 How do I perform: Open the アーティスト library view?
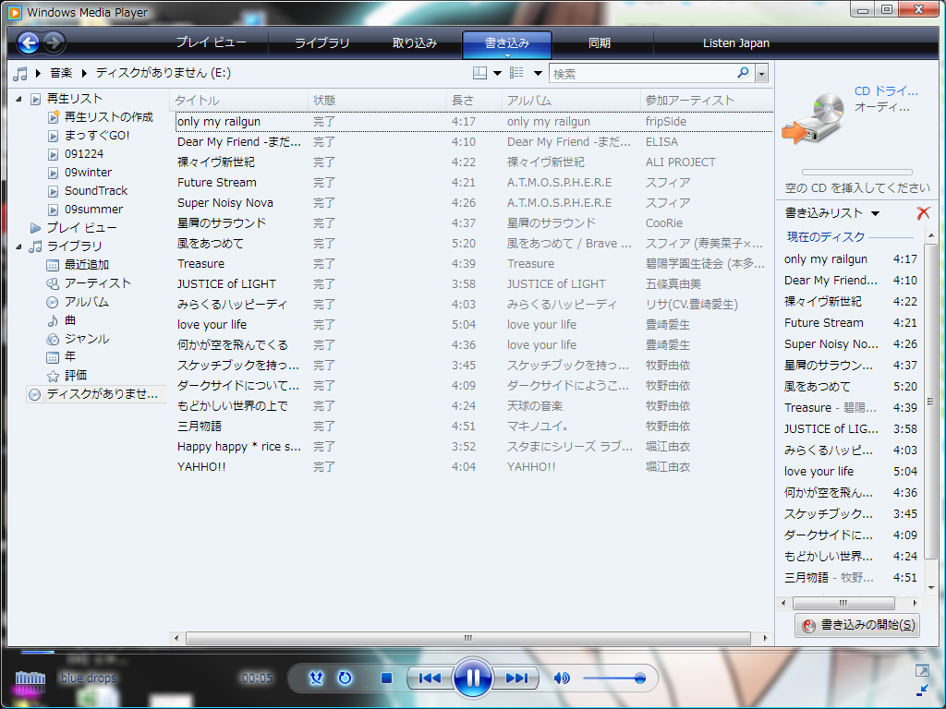point(98,283)
